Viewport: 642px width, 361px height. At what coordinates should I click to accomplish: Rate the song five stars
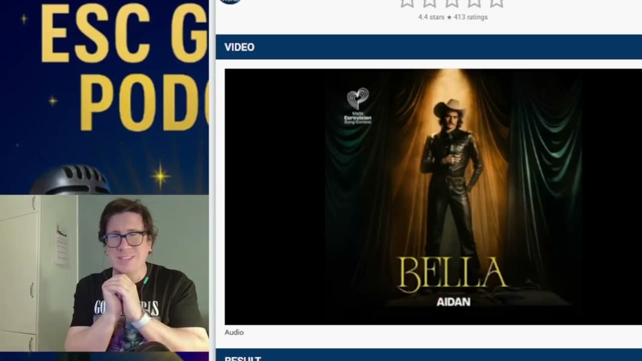point(497,3)
